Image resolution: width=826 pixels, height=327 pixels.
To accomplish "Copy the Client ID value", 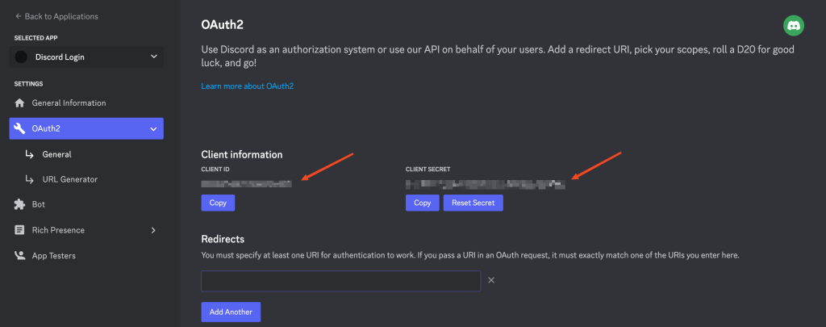I will [218, 203].
